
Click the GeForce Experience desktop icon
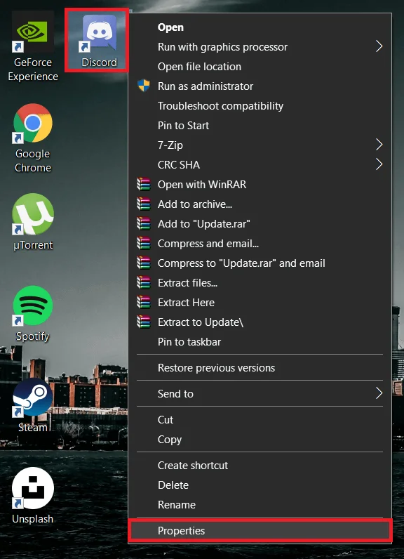(x=33, y=46)
